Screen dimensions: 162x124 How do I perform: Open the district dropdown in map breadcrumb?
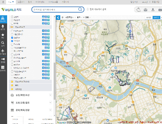click(x=79, y=18)
